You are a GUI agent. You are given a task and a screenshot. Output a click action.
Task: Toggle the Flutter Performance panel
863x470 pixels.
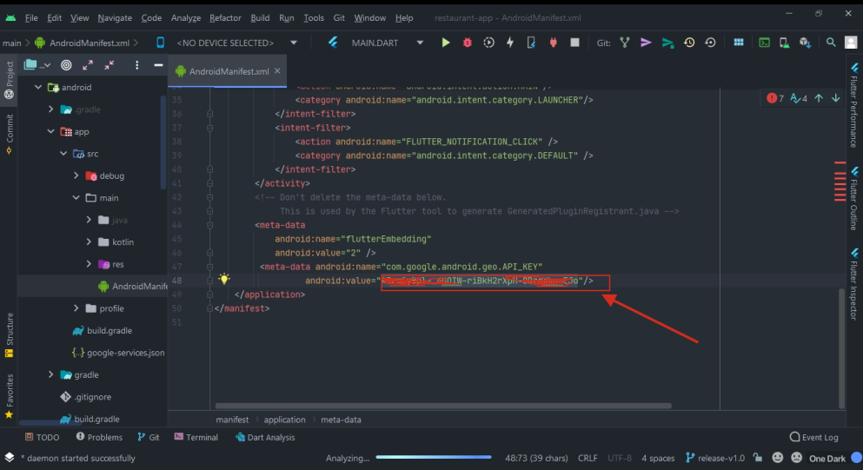[853, 105]
